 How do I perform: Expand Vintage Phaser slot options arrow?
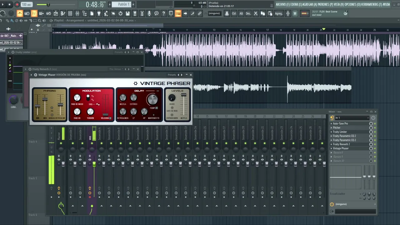331,148
